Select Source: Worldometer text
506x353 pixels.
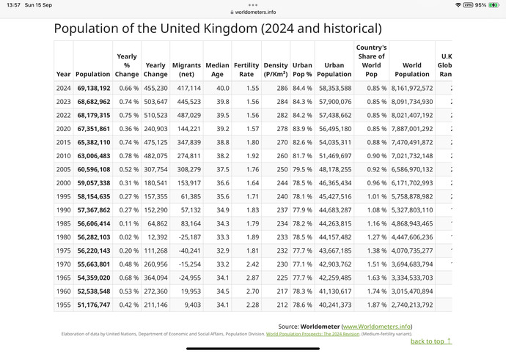click(309, 326)
